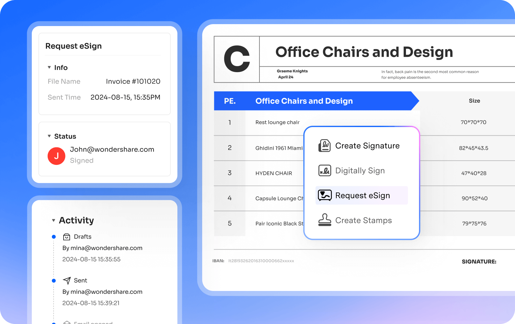This screenshot has width=515, height=324.
Task: Collapse the Info section triangle
Action: click(x=49, y=67)
